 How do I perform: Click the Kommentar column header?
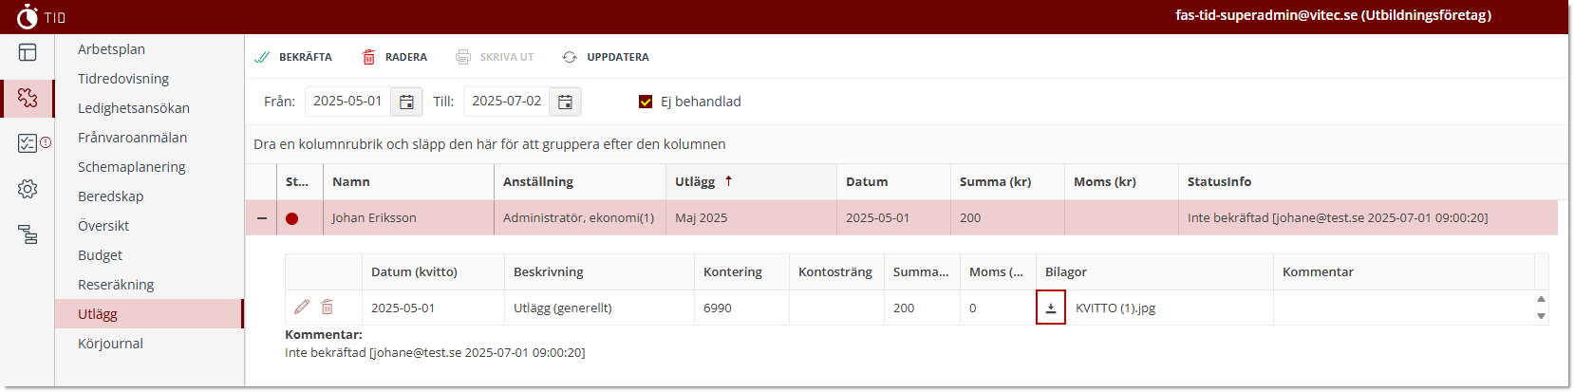[x=1403, y=271]
